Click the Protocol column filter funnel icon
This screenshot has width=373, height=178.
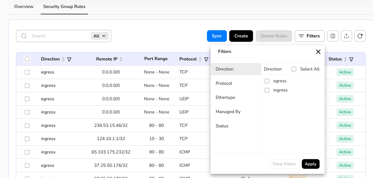pos(206,59)
